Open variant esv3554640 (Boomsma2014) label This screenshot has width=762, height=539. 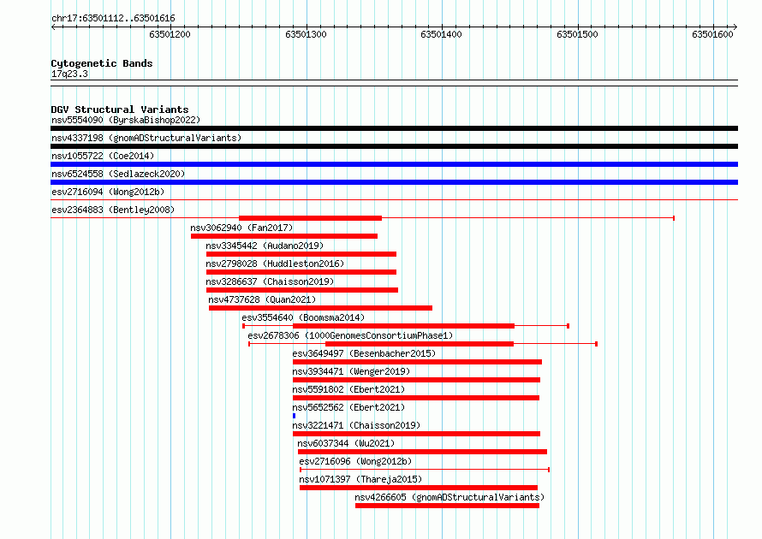(303, 317)
